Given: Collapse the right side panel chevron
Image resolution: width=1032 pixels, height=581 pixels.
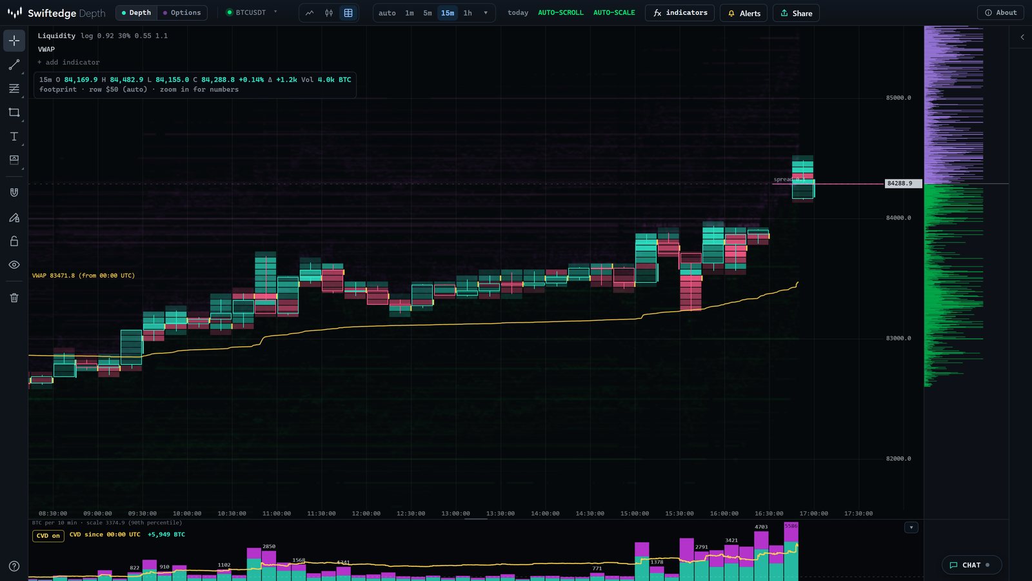Looking at the screenshot, I should point(1022,37).
